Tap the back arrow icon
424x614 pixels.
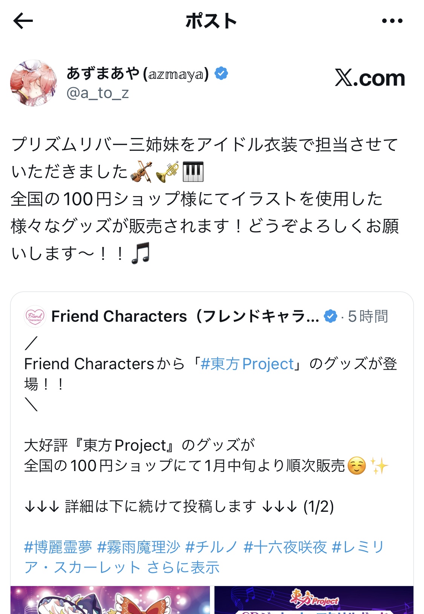[x=23, y=21]
